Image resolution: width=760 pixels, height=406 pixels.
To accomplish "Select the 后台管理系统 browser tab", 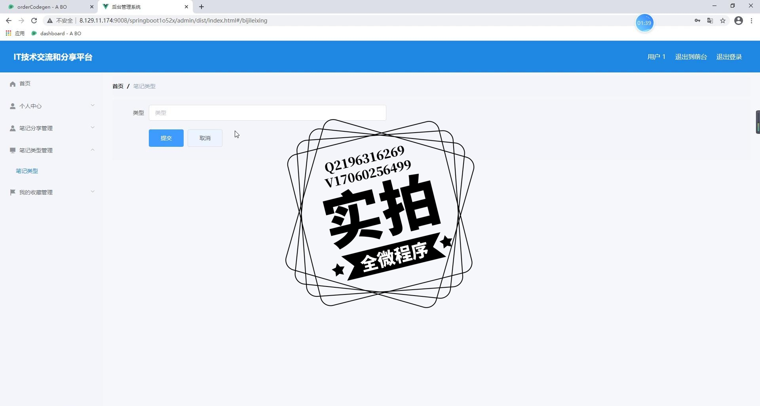I will pyautogui.click(x=145, y=7).
